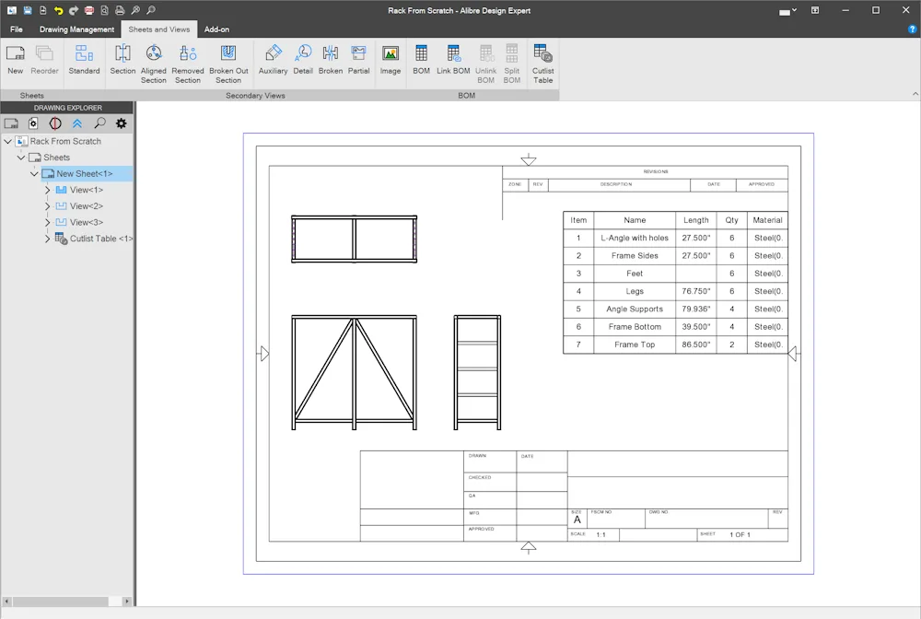Open the File menu
The image size is (921, 619).
(x=17, y=29)
